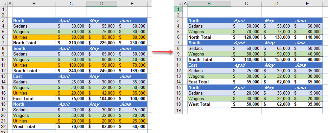Image resolution: width=330 pixels, height=133 pixels.
Task: Select South Total June cell showing 169,000
Action: 132,71
